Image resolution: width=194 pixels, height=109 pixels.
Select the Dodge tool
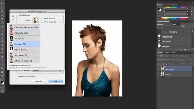pyautogui.click(x=2, y=53)
